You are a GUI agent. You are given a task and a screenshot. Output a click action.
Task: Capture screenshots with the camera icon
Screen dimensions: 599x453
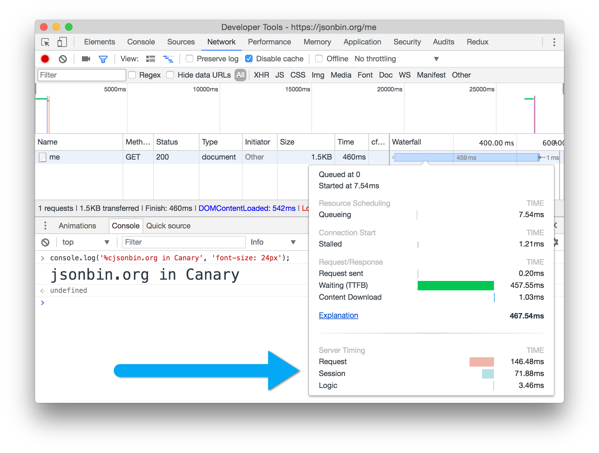tap(86, 59)
